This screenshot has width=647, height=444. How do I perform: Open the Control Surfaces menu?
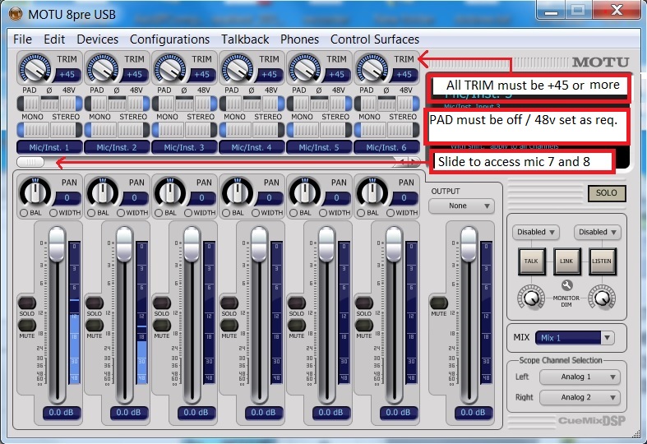tap(375, 39)
